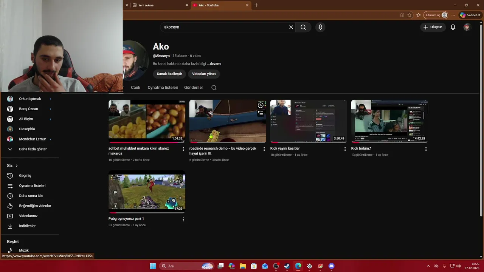Open options for roadside research demo video
The width and height of the screenshot is (484, 272).
264,149
